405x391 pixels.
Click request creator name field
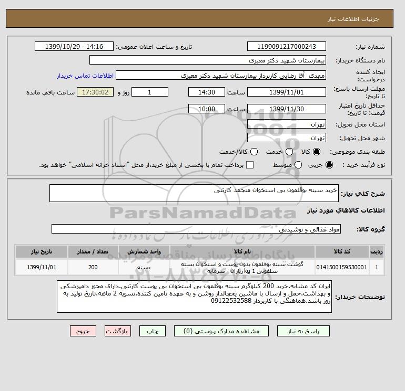pos(221,75)
